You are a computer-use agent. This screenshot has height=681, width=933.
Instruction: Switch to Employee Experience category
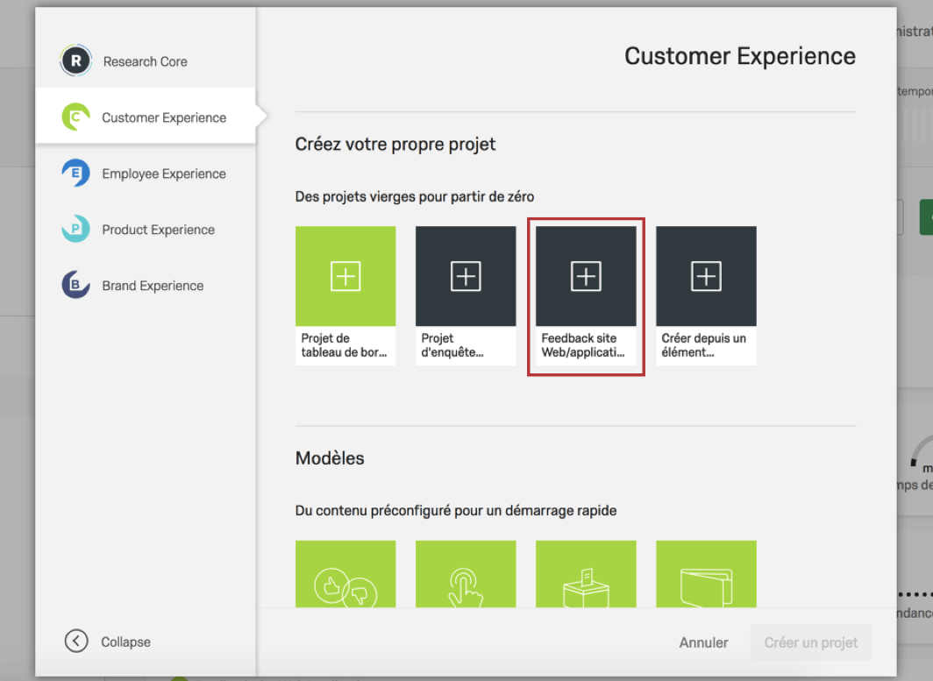[x=146, y=174]
